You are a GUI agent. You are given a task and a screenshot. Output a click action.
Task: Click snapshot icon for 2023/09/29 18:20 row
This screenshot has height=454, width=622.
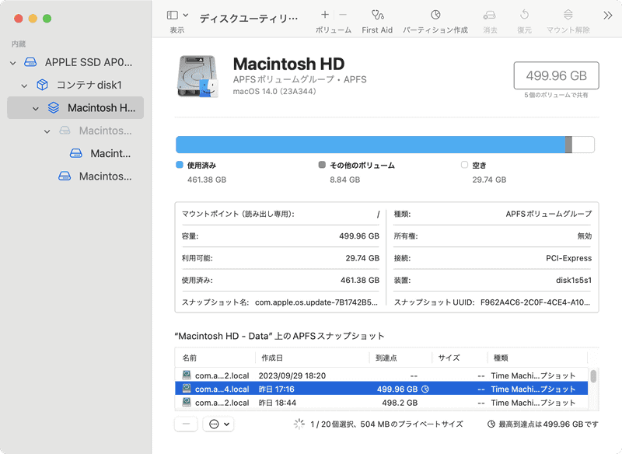click(187, 375)
